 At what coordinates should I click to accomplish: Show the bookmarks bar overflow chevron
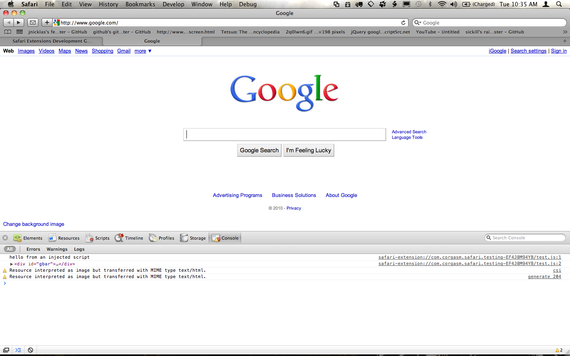point(565,32)
